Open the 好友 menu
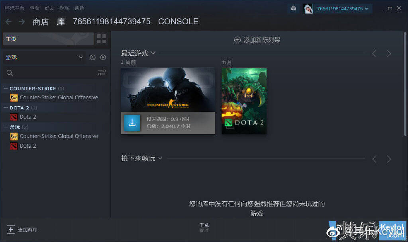The width and height of the screenshot is (408, 242). [x=49, y=8]
